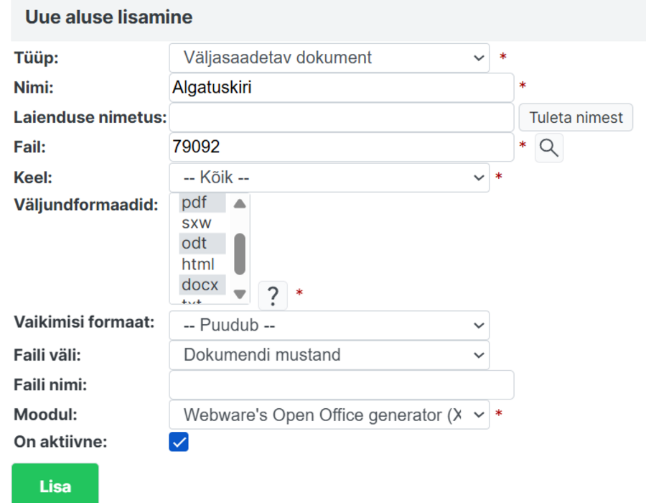Select odt in the output formats list
Image resolution: width=646 pixels, height=503 pixels.
tap(202, 244)
